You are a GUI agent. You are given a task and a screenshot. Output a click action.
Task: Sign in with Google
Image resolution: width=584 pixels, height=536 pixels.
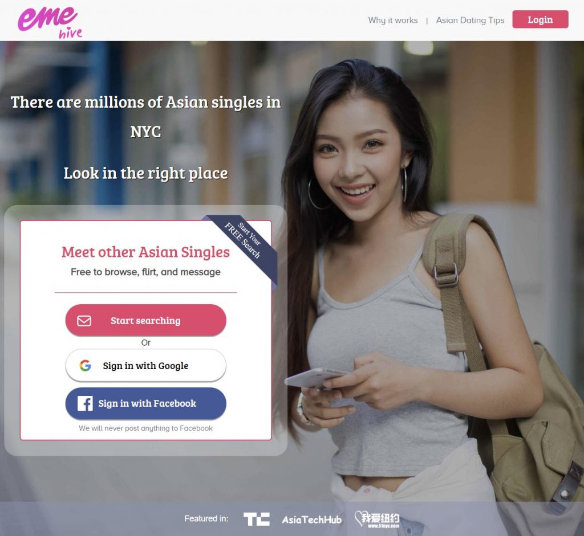click(145, 365)
